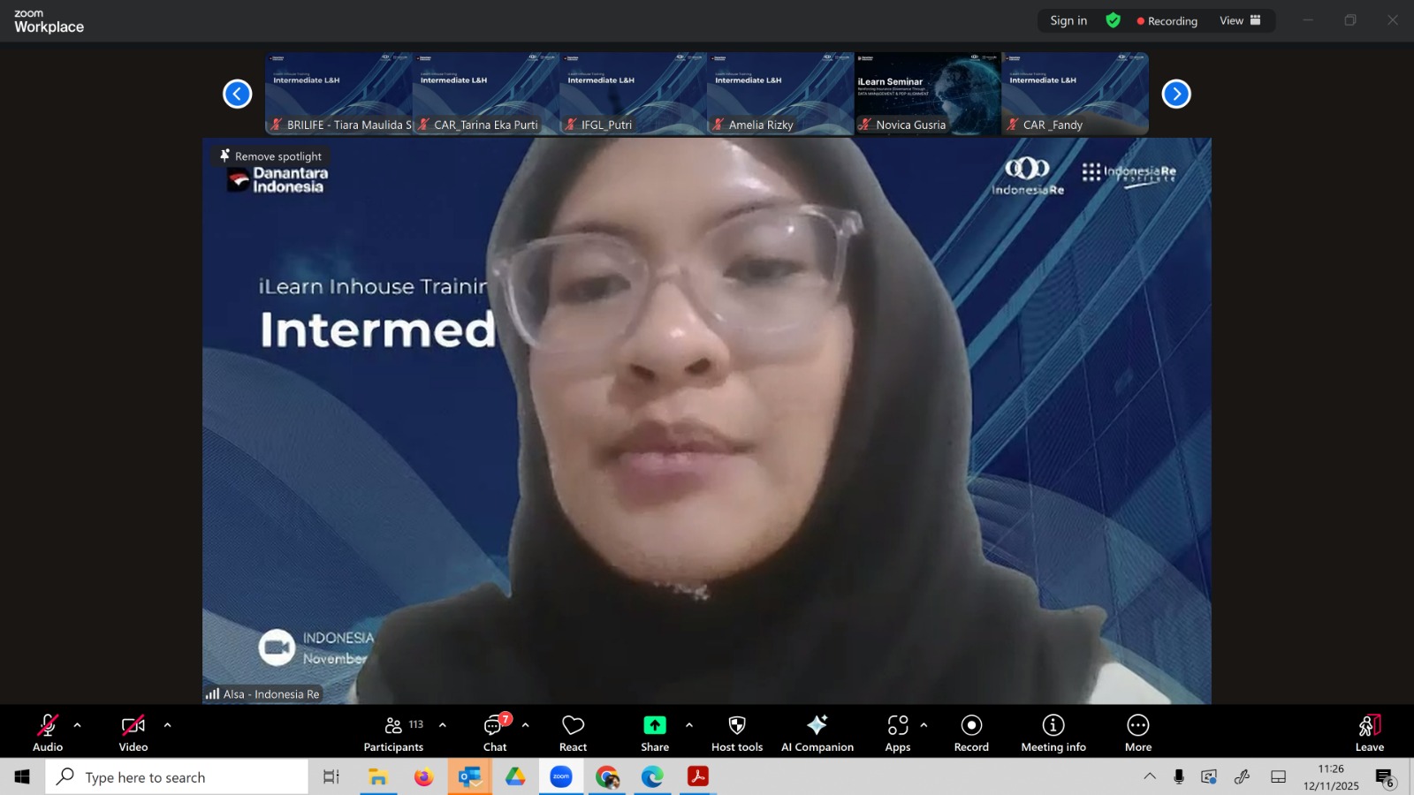Open the Apps menu icon
This screenshot has width=1414, height=795.
(x=897, y=732)
